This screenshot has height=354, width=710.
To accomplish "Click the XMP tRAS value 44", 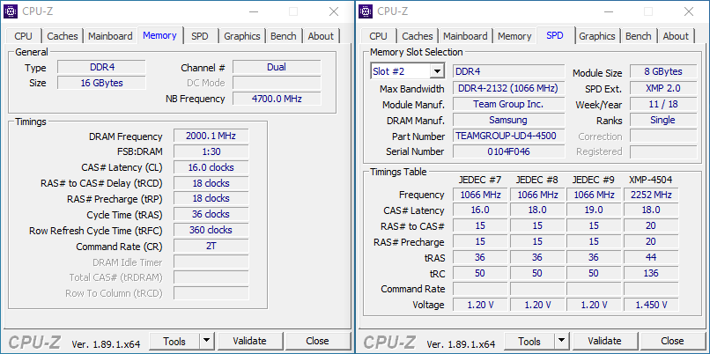I will [651, 258].
